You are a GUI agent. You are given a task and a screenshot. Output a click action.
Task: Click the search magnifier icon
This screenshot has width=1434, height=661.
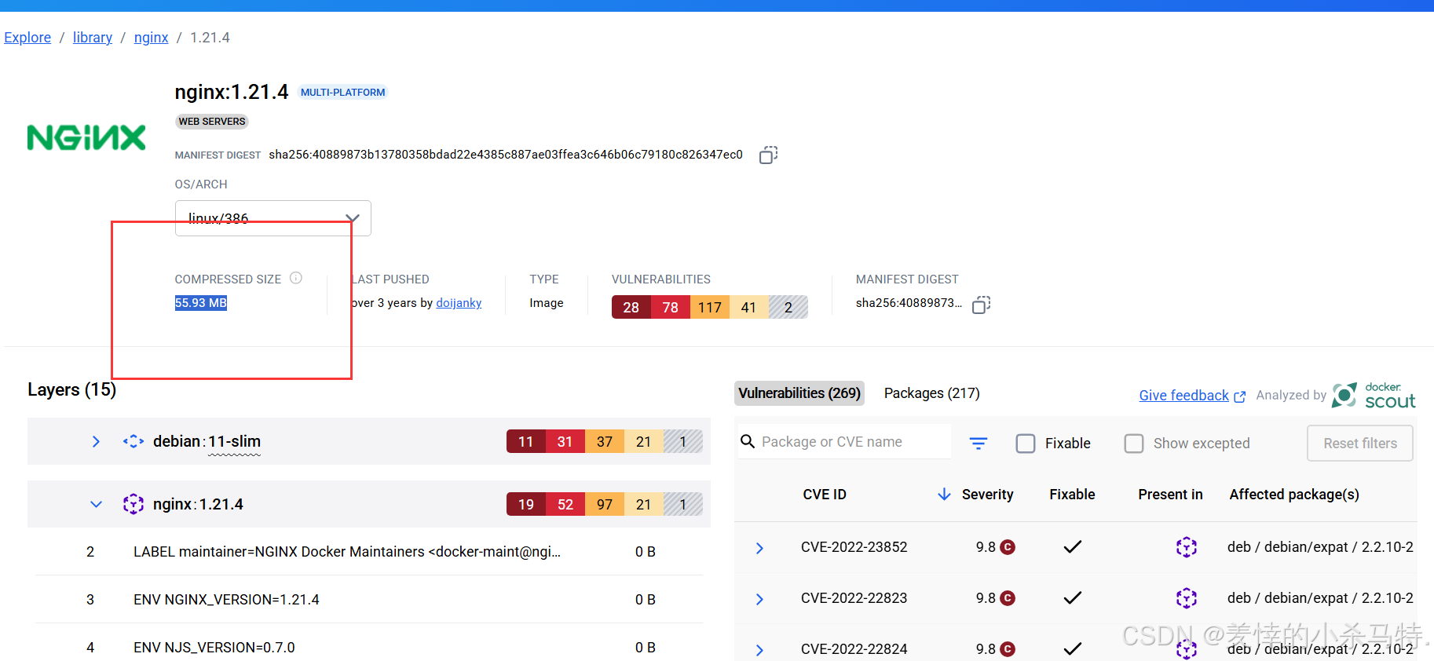tap(748, 441)
